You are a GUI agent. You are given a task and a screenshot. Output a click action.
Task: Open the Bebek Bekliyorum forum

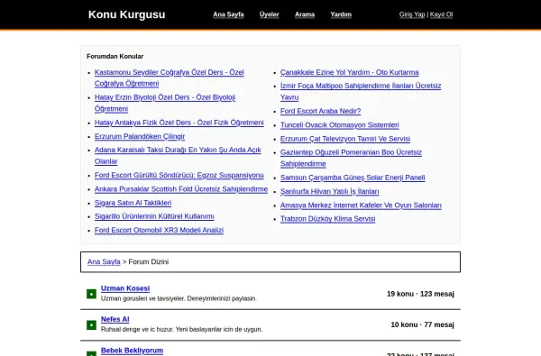[132, 351]
